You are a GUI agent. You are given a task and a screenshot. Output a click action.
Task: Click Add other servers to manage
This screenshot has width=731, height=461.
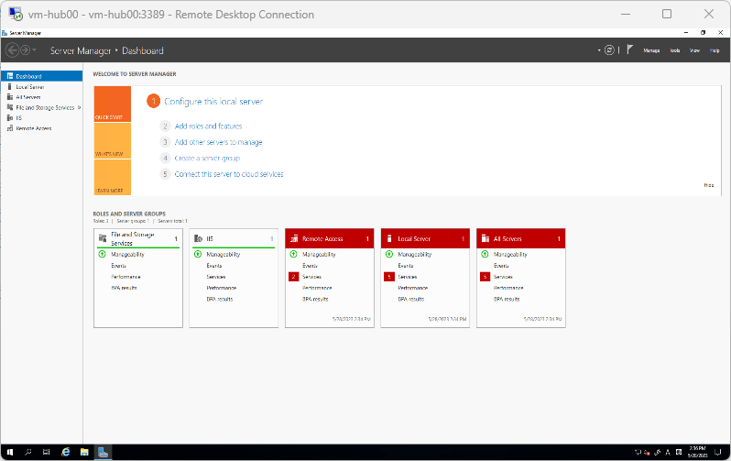218,142
